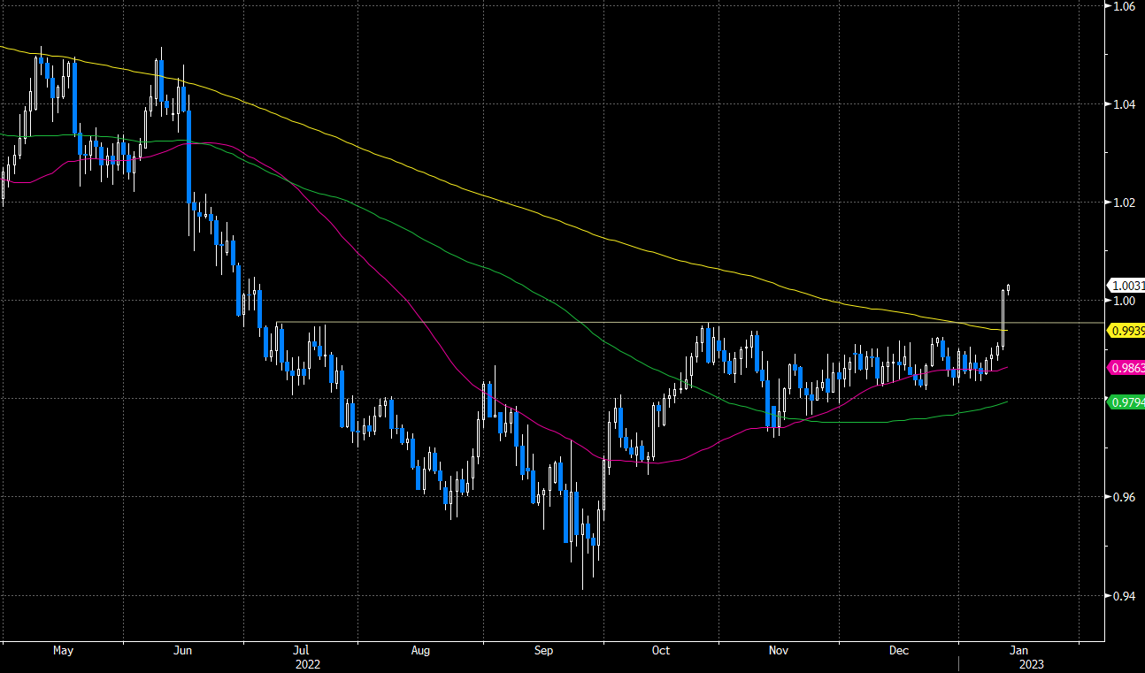Select the Oct label on time axis
1145x673 pixels.
click(661, 650)
